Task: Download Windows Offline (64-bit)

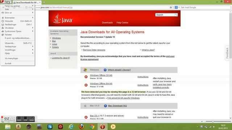Action: point(101,83)
